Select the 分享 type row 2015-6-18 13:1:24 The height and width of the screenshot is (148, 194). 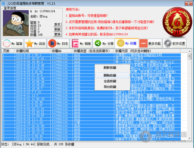(92, 122)
